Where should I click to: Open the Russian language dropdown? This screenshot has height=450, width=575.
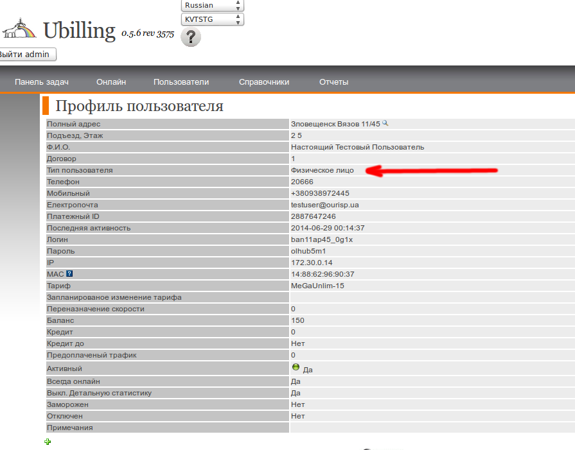tap(213, 5)
